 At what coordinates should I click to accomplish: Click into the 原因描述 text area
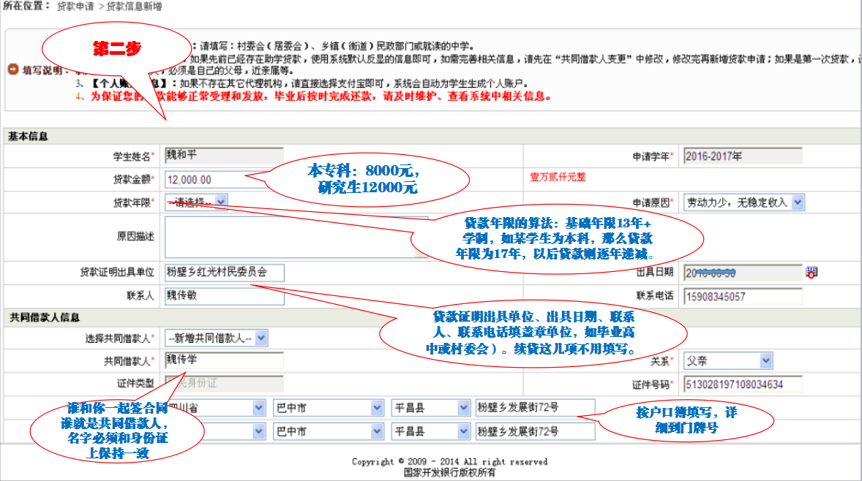(x=285, y=237)
